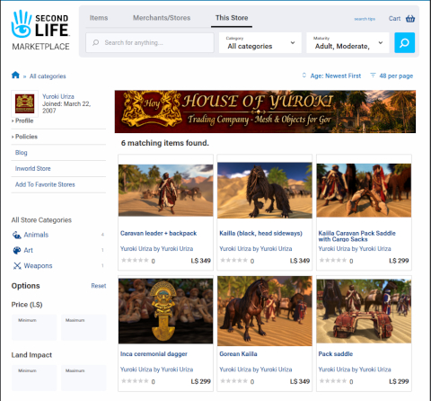Viewport: 431px width, 401px height.
Task: Click the Price maximum field
Action: pyautogui.click(x=84, y=327)
